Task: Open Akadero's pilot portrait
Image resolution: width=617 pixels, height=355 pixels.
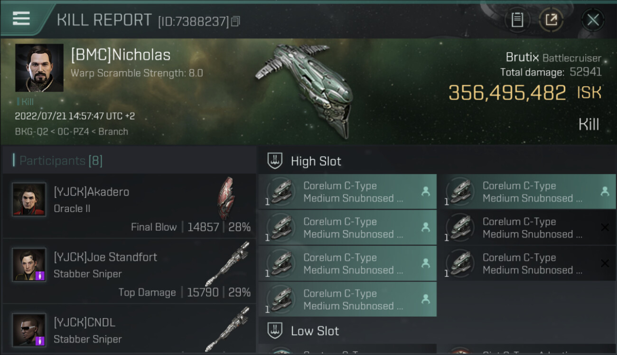Action: click(x=29, y=200)
